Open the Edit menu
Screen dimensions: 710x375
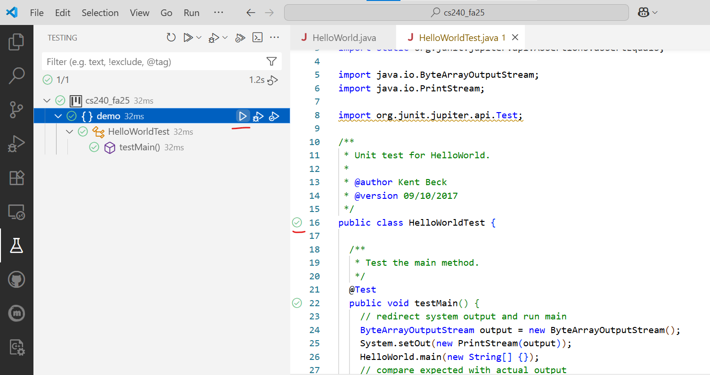click(x=63, y=13)
